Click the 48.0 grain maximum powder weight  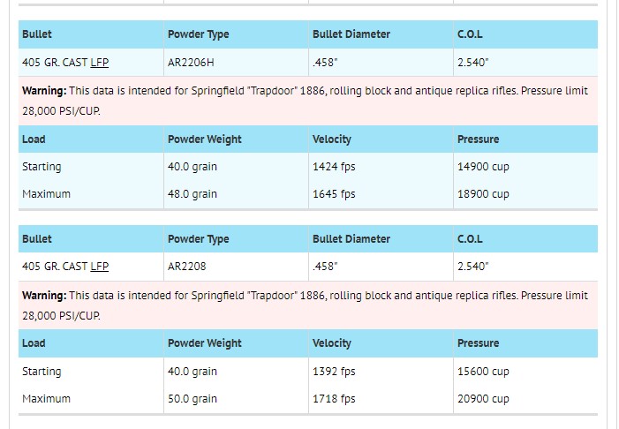coord(192,194)
